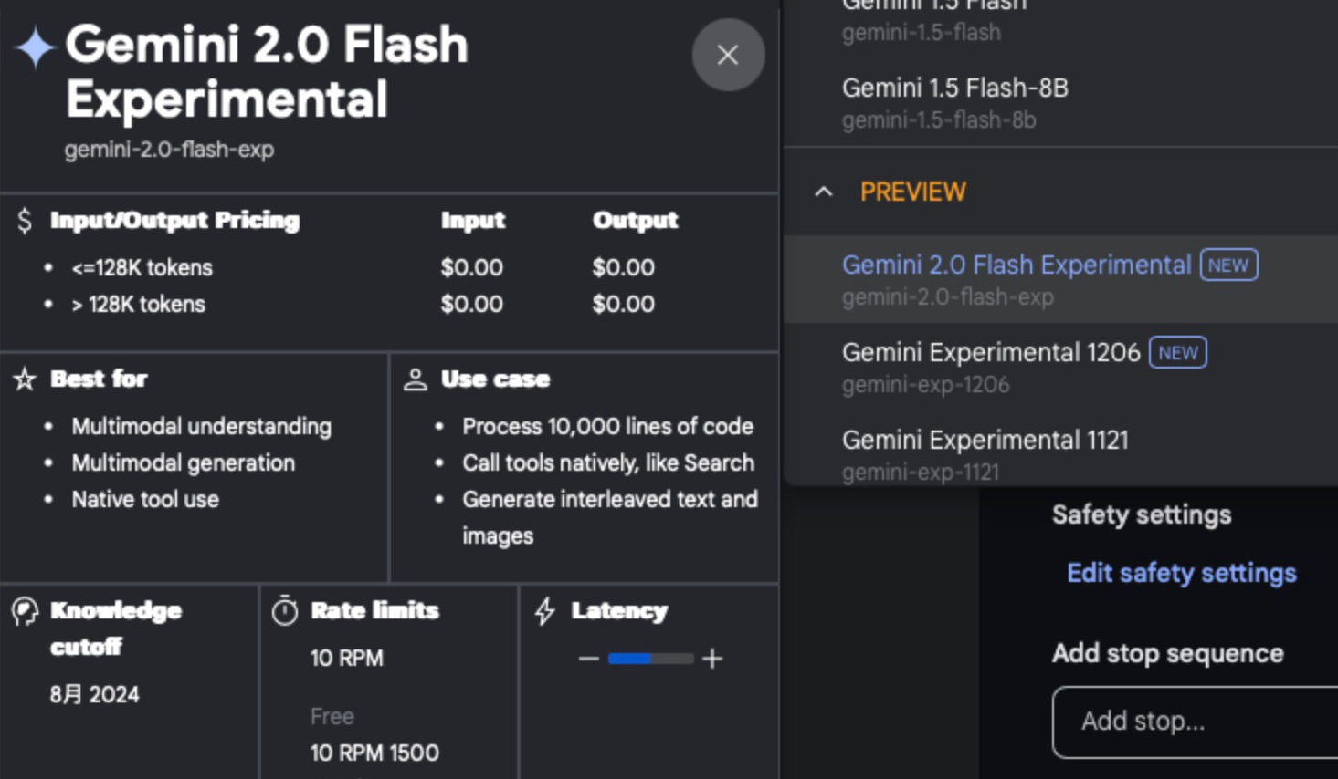The height and width of the screenshot is (779, 1338).
Task: Click NEW badge beside Gemini Experimental 1206
Action: [1178, 353]
